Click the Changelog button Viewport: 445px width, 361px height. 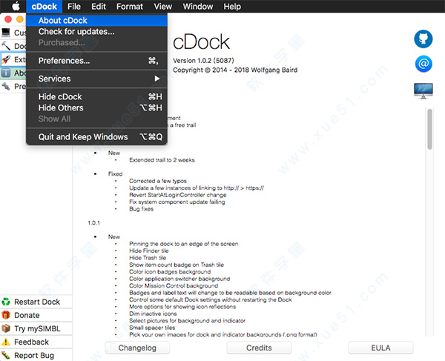(137, 348)
